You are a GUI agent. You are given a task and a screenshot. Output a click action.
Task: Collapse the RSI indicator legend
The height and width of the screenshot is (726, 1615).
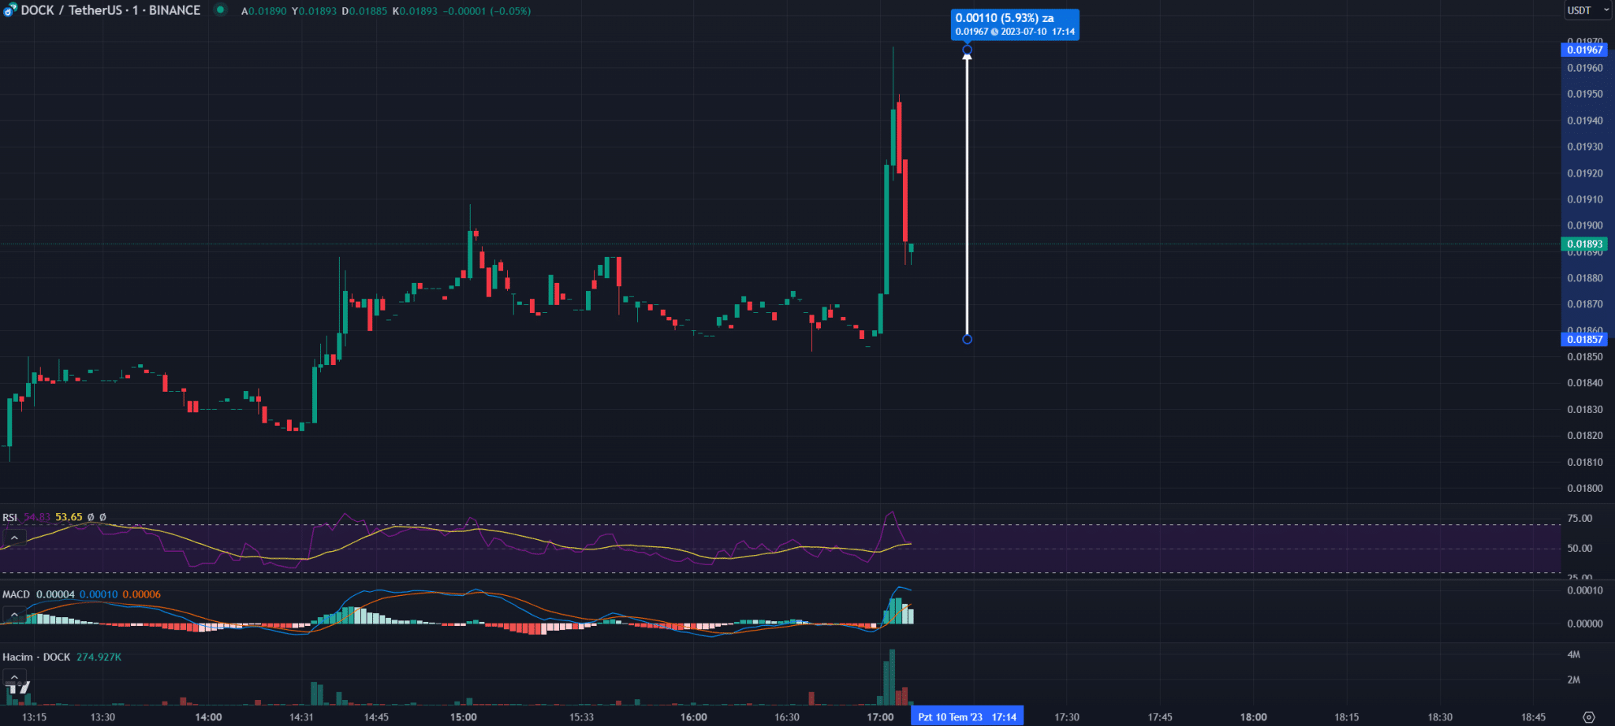click(x=14, y=538)
